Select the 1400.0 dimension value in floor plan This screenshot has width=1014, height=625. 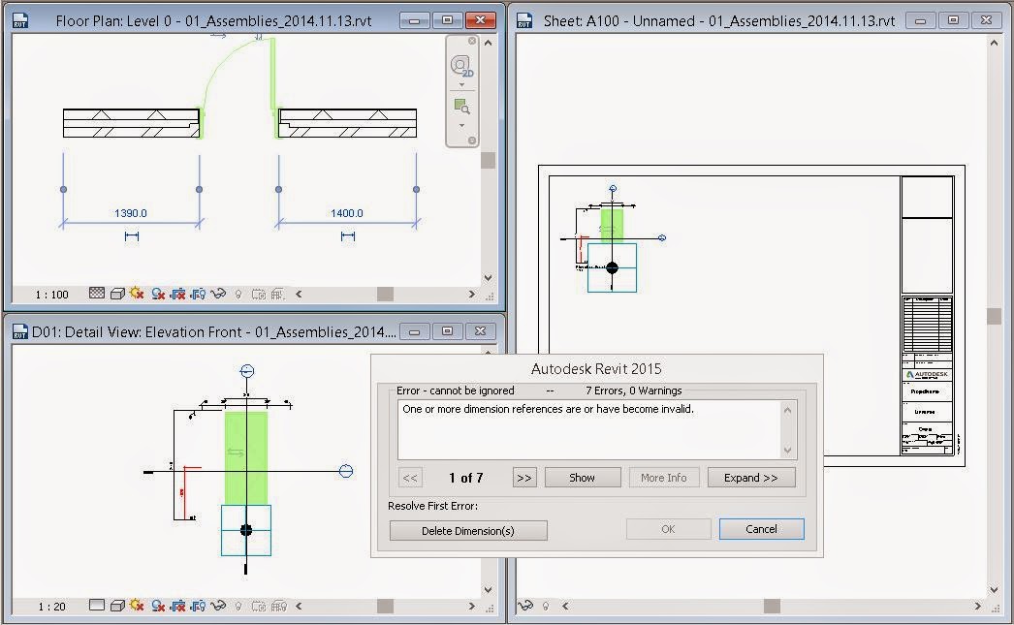(347, 213)
